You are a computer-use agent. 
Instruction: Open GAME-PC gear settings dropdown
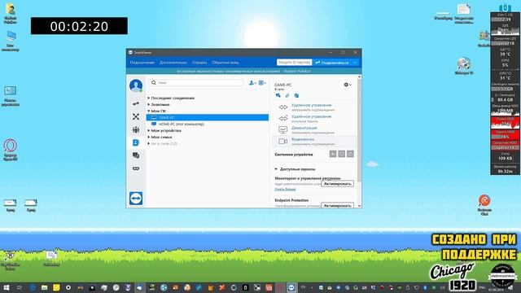(x=348, y=85)
